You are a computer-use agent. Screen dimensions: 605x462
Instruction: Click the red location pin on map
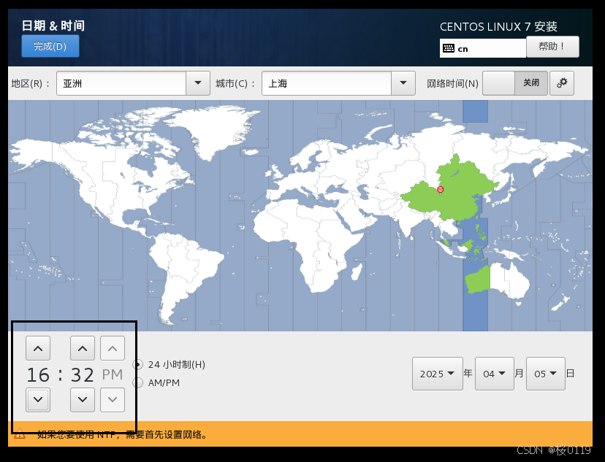coord(441,190)
